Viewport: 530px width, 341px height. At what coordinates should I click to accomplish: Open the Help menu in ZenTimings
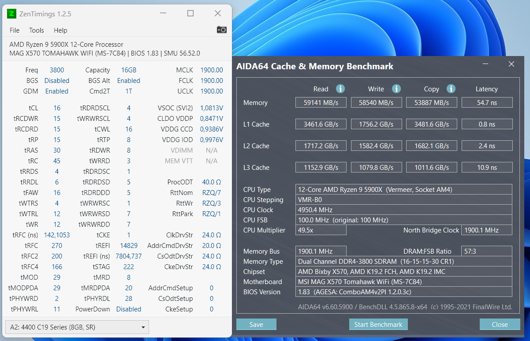[60, 30]
